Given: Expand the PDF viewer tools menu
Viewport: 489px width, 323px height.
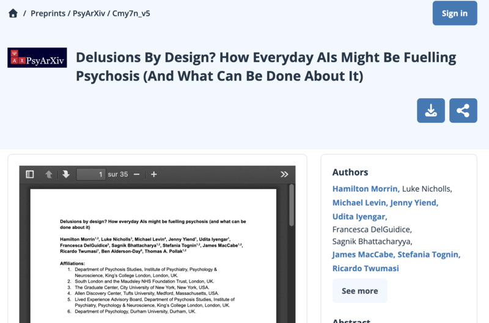Looking at the screenshot, I should (x=284, y=175).
